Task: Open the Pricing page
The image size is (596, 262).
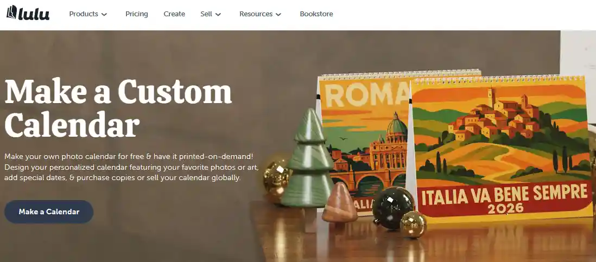Action: [136, 14]
